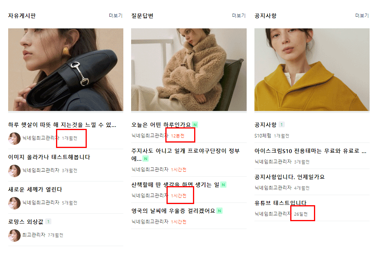Select the 질문답변 section heading
Image resolution: width=377 pixels, height=257 pixels.
pyautogui.click(x=142, y=16)
